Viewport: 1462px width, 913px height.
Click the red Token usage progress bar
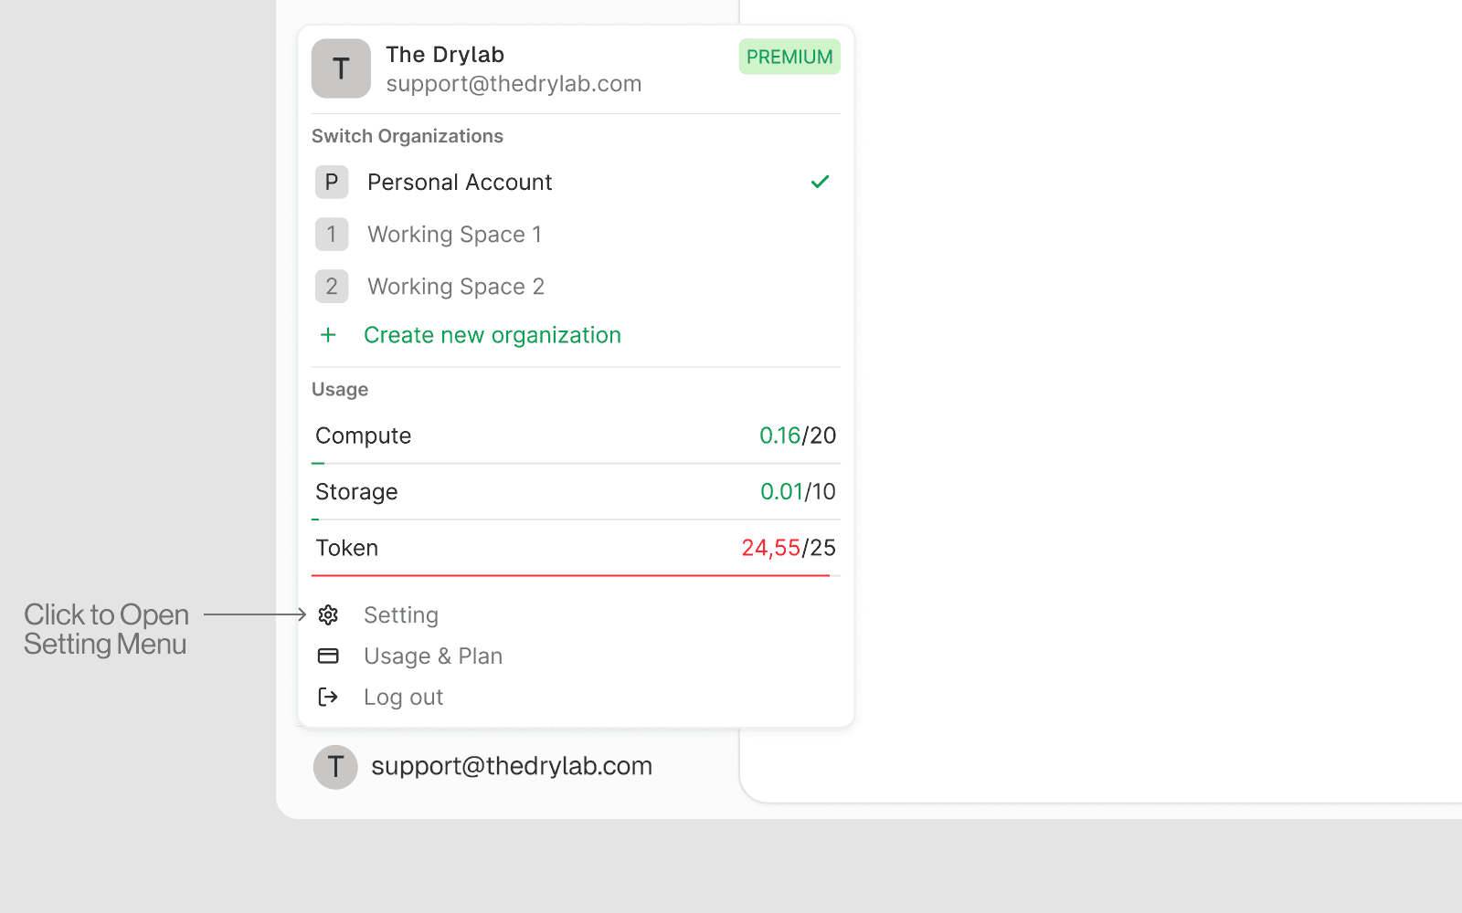pos(571,576)
